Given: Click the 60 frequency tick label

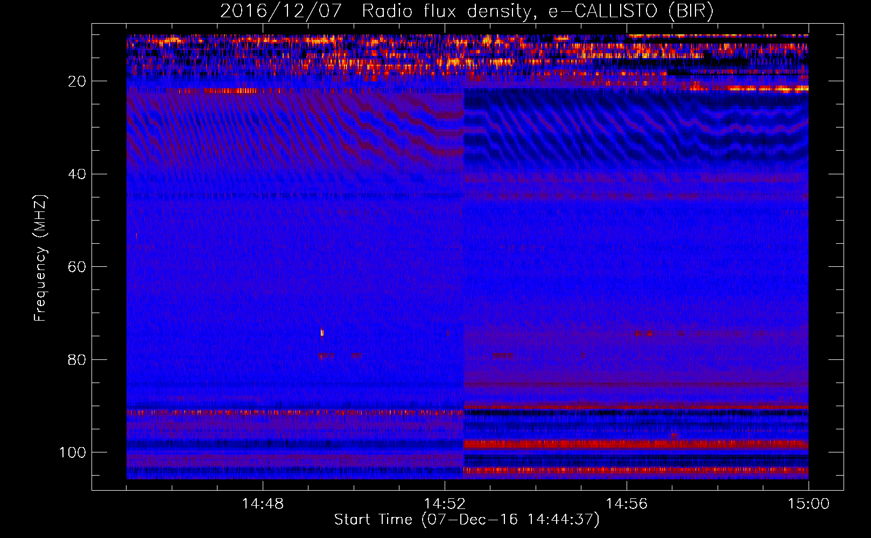Looking at the screenshot, I should [x=77, y=267].
